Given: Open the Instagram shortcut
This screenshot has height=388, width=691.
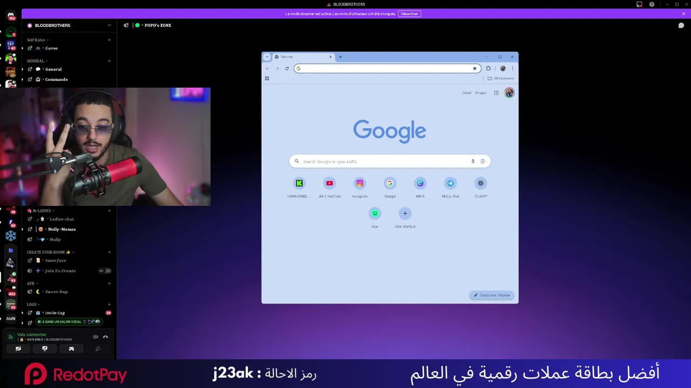Looking at the screenshot, I should pyautogui.click(x=360, y=187).
